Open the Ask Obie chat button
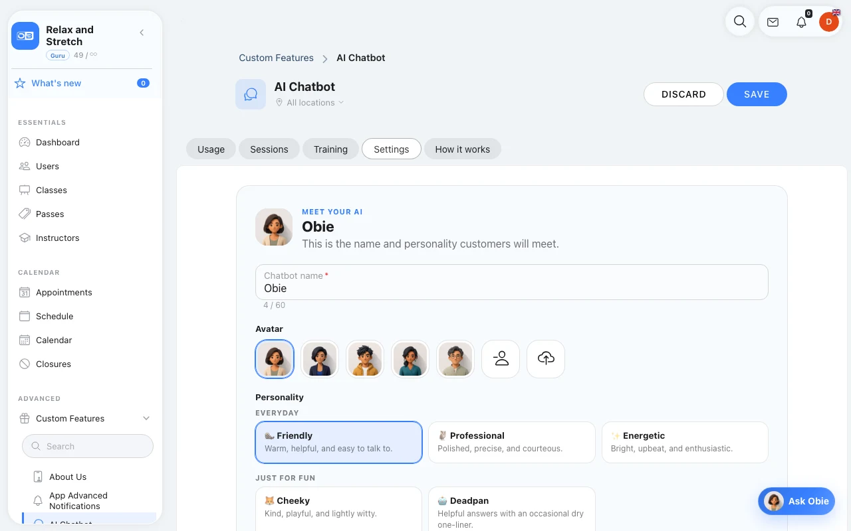Screen dimensions: 851x531 pyautogui.click(x=796, y=501)
